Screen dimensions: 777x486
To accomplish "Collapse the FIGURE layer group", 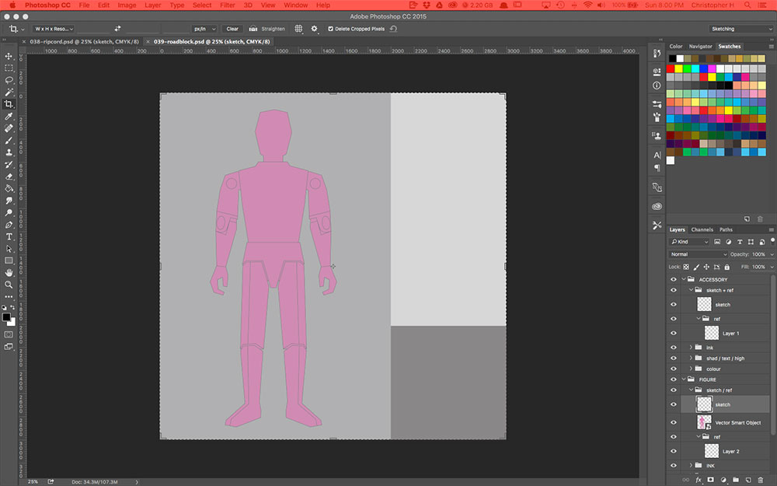I will [684, 379].
